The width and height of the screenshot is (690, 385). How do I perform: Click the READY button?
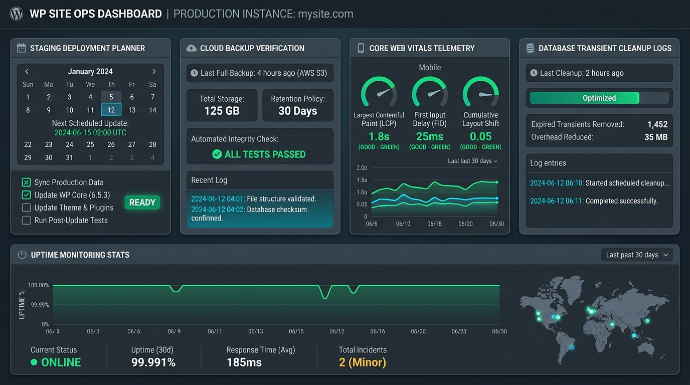(142, 203)
